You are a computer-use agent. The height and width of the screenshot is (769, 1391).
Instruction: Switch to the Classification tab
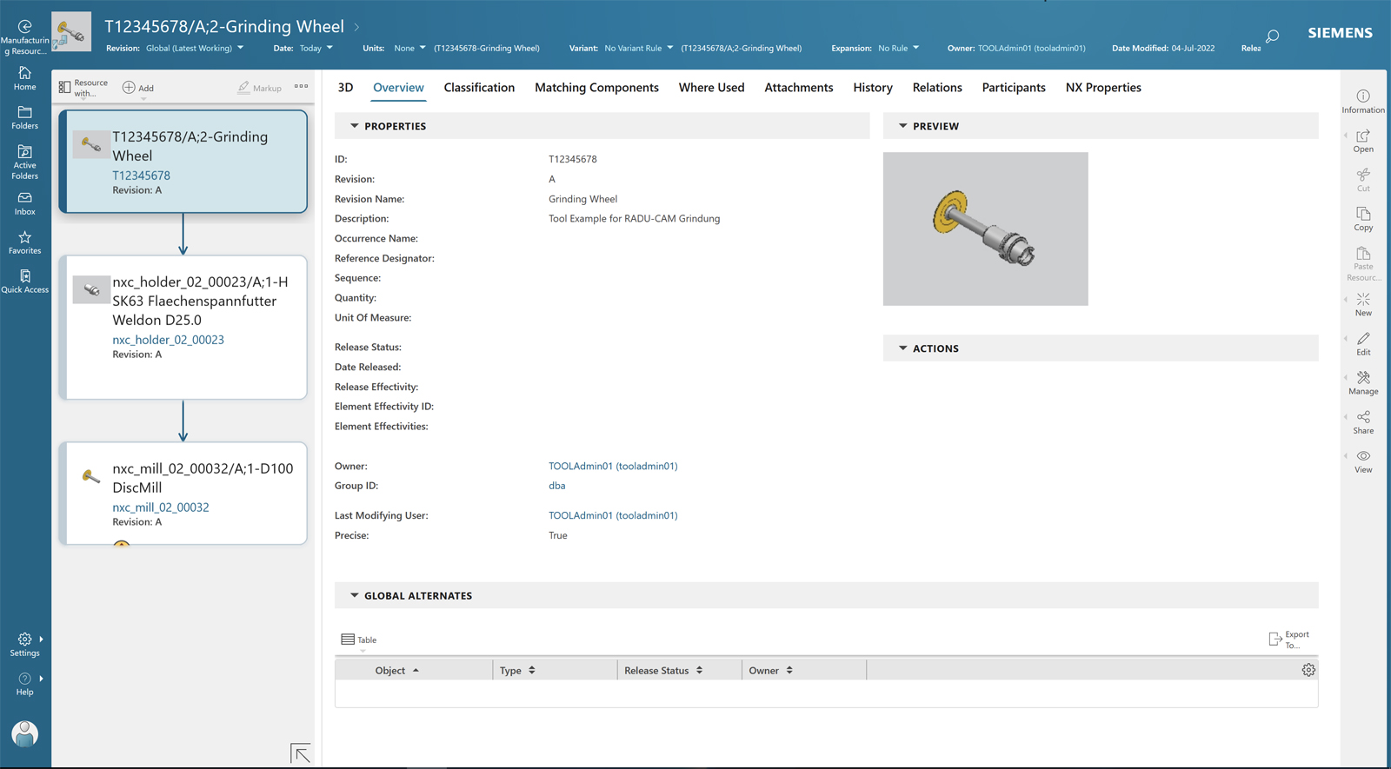pos(479,87)
